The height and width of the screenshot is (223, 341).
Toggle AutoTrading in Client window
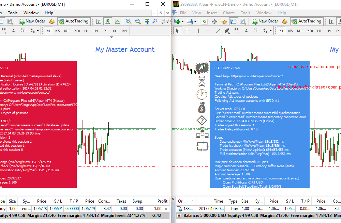[307, 21]
